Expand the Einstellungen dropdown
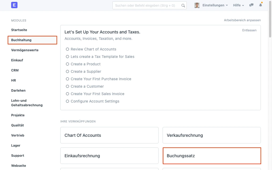 215,5
